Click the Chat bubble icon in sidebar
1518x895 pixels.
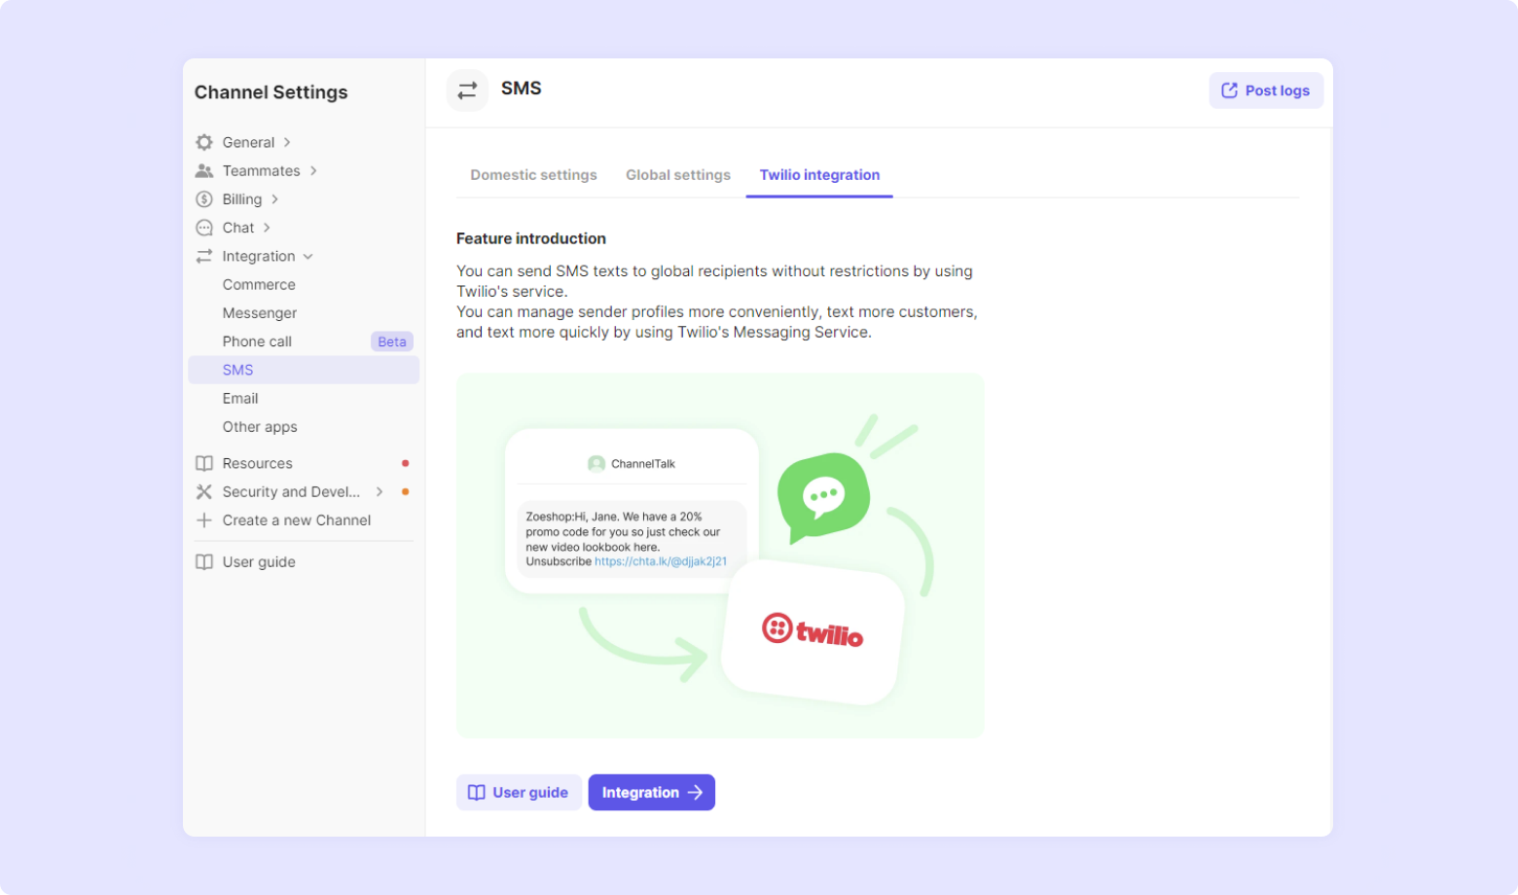click(204, 228)
